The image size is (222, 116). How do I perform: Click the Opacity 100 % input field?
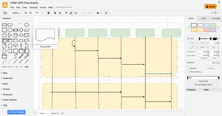click(214, 63)
